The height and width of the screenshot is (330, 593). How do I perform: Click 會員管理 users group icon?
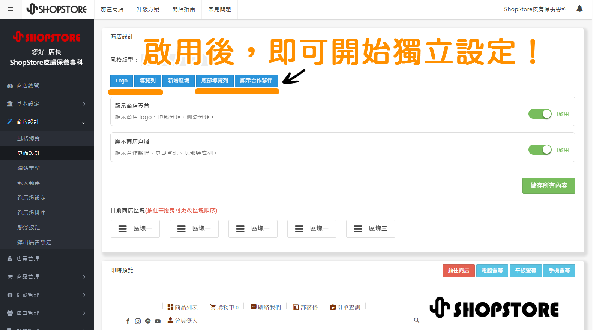click(10, 313)
